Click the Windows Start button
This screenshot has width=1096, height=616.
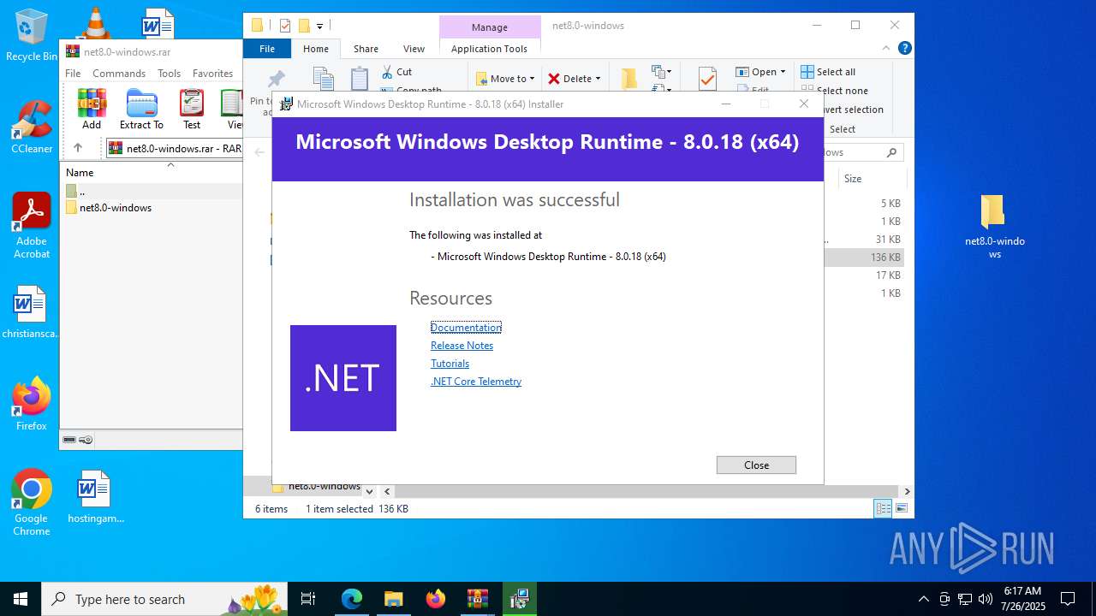click(x=21, y=599)
